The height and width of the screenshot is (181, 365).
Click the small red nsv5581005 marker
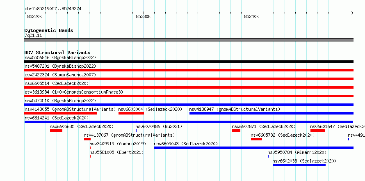click(x=90, y=156)
